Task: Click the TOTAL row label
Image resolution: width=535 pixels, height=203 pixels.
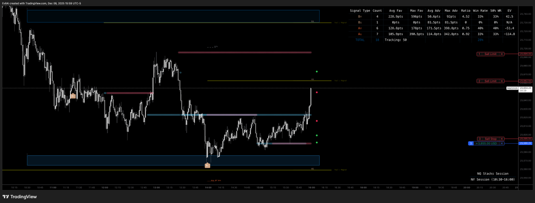Action: click(x=360, y=40)
